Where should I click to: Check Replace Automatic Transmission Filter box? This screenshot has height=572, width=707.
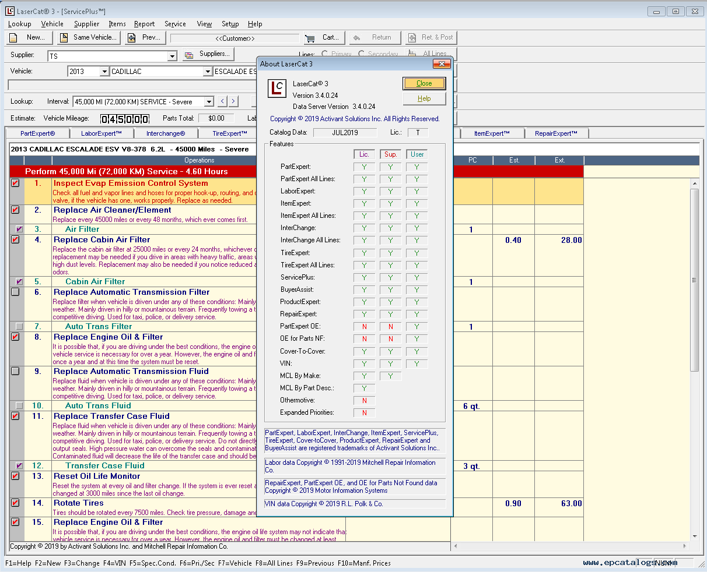tap(15, 292)
